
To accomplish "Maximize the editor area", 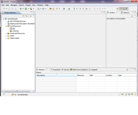I will pyautogui.click(x=104, y=12).
